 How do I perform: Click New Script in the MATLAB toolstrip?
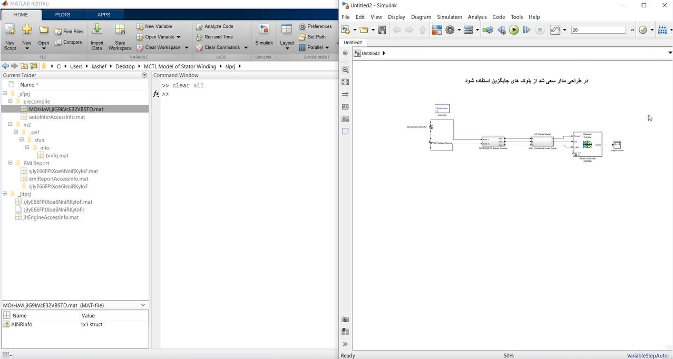[x=10, y=37]
